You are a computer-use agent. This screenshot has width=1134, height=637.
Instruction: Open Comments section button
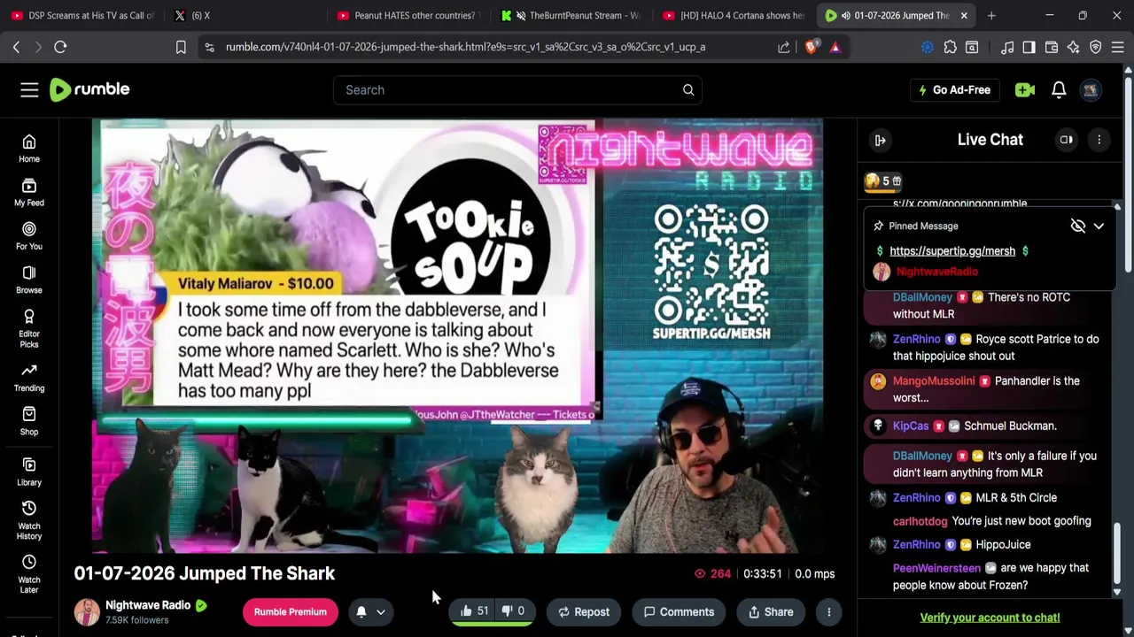679,611
